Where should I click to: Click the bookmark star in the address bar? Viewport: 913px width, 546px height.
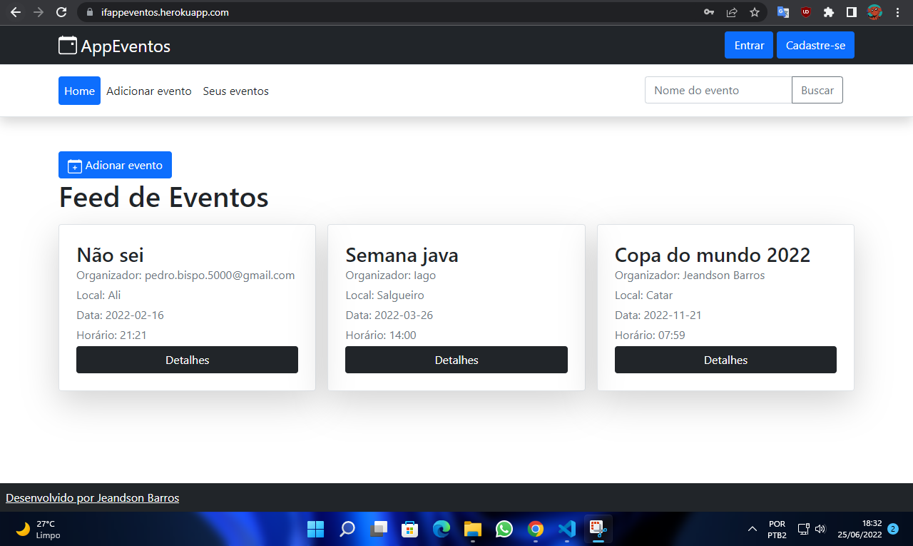tap(754, 12)
